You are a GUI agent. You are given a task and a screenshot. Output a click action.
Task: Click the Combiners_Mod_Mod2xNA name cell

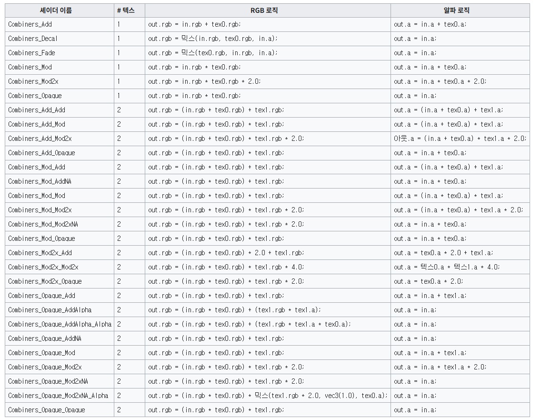click(43, 224)
